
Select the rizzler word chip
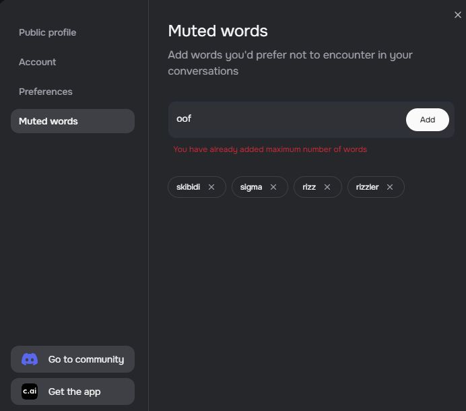pos(367,187)
